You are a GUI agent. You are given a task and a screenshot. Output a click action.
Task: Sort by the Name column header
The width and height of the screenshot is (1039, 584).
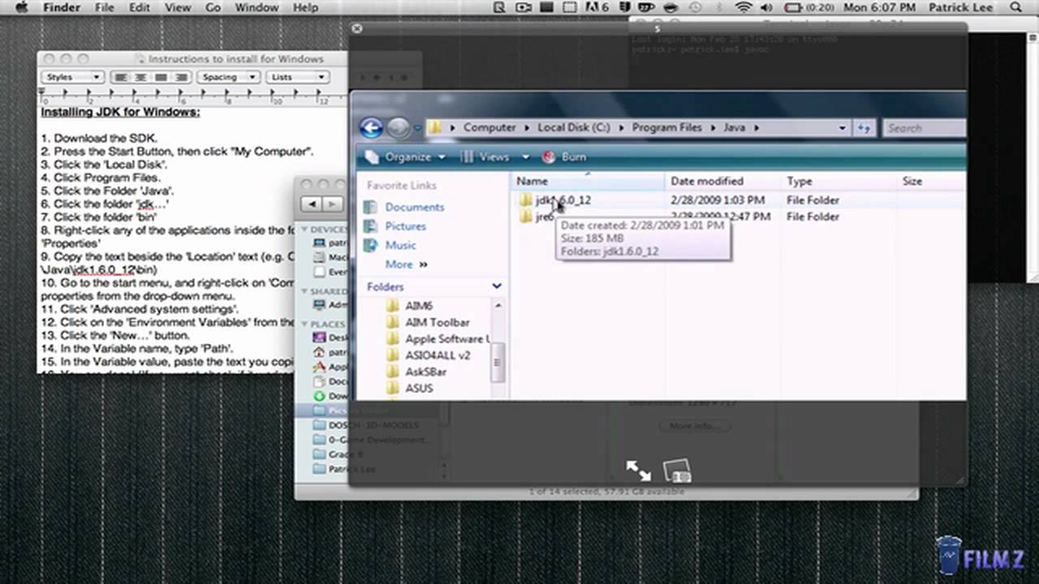pos(588,181)
